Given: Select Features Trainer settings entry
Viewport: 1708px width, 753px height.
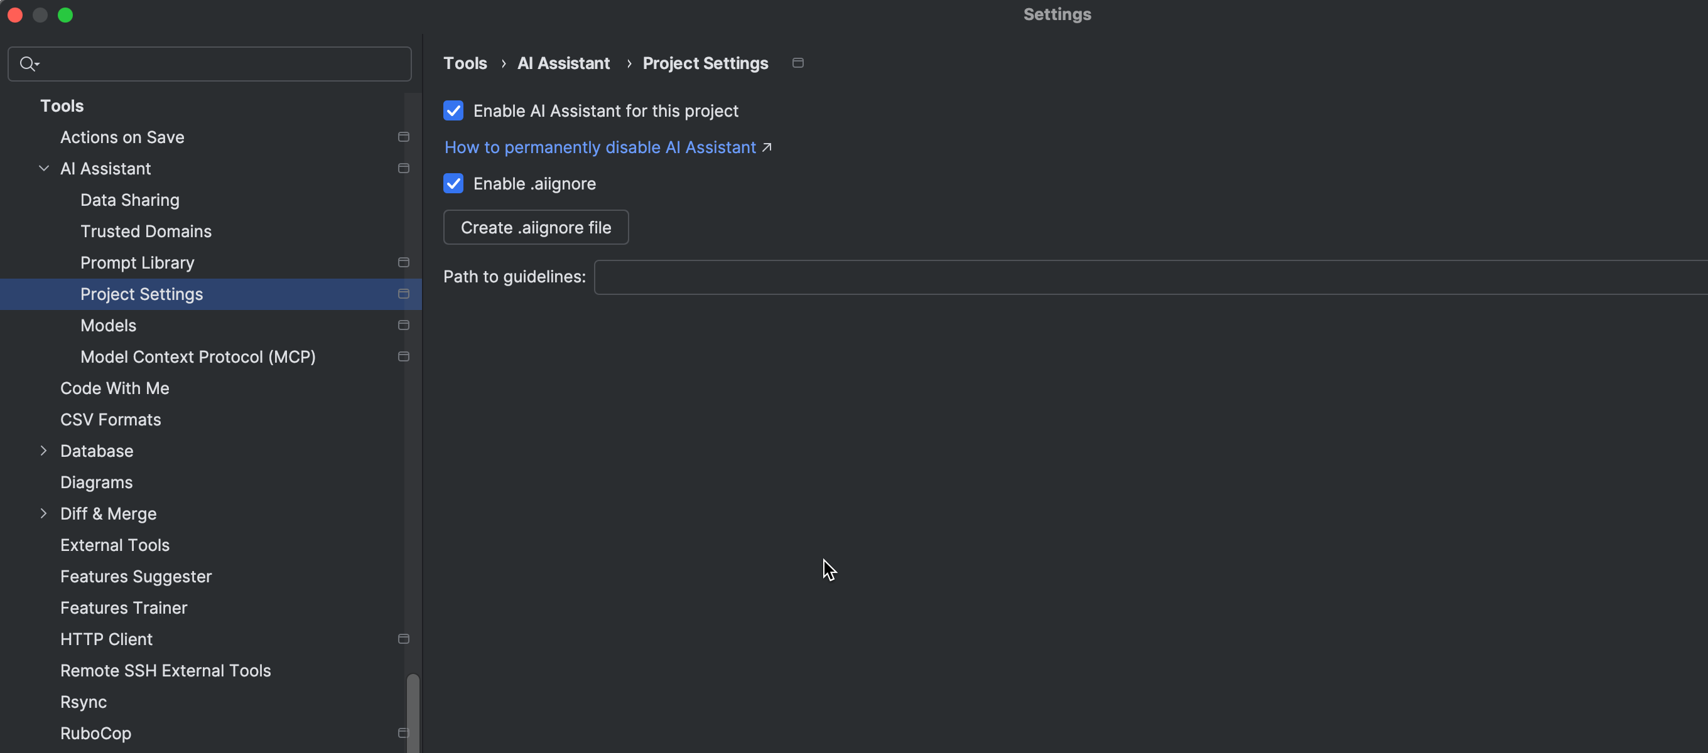Looking at the screenshot, I should [124, 608].
